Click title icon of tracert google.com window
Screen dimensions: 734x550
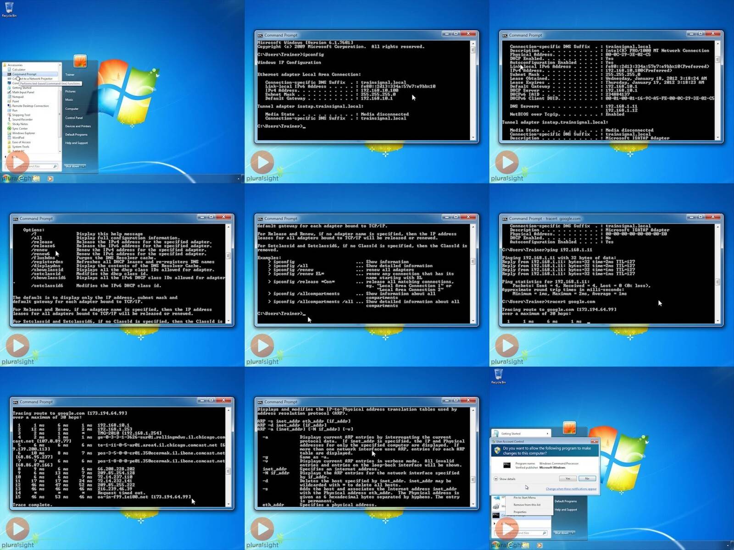[505, 219]
